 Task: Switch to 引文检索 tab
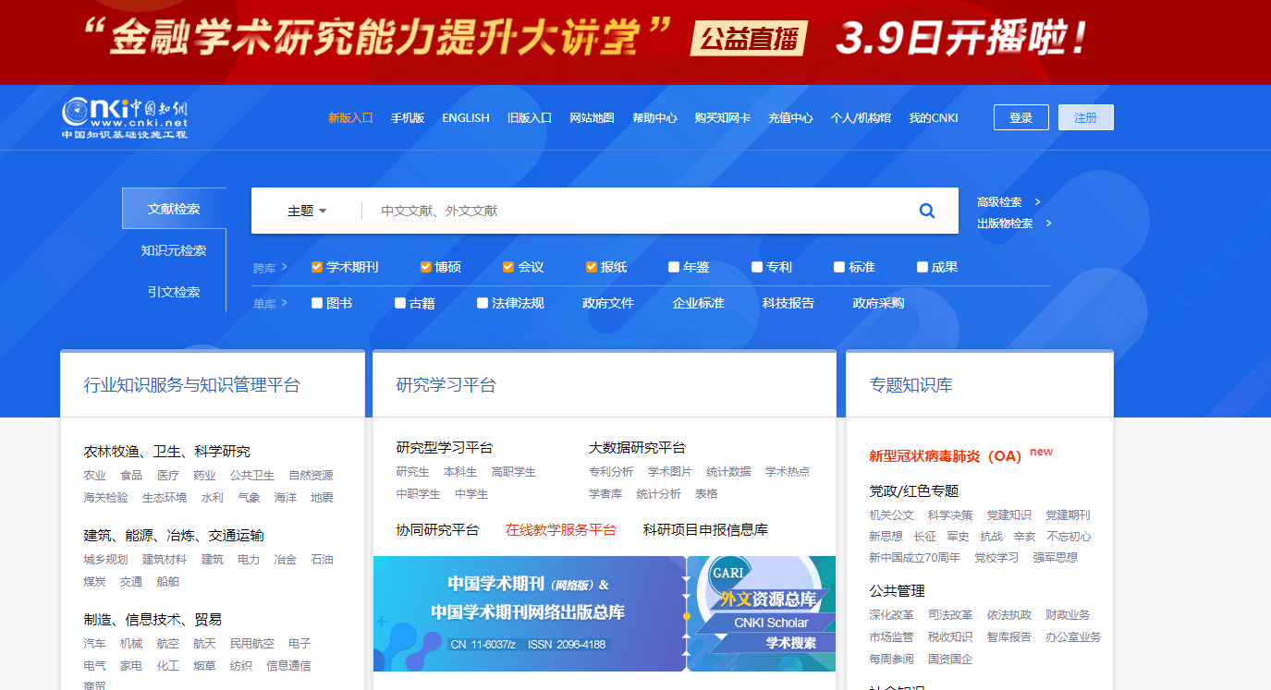[174, 292]
